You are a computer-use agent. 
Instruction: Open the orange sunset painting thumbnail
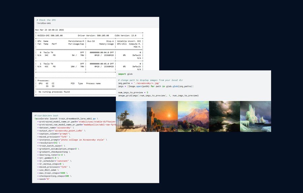pyautogui.click(x=162, y=116)
